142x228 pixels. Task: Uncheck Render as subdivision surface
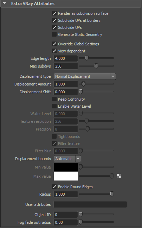(54, 13)
